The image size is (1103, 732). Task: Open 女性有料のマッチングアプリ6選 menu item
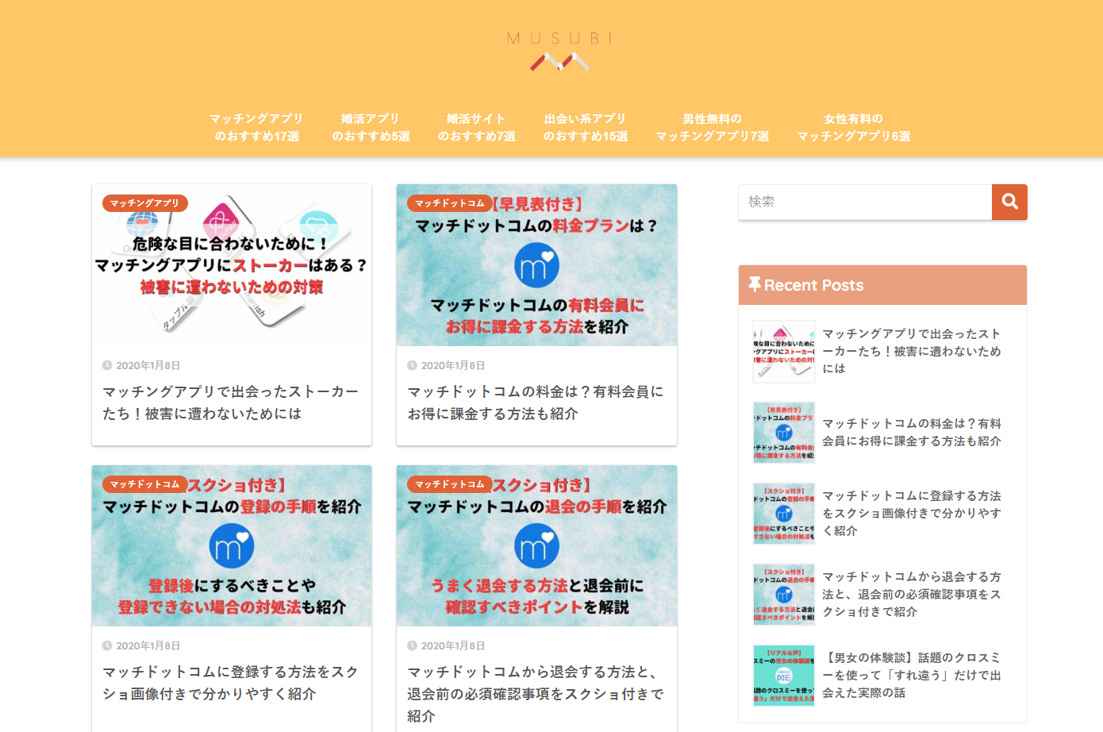click(x=853, y=127)
